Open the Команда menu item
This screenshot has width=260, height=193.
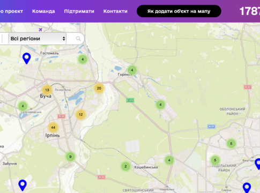point(43,11)
